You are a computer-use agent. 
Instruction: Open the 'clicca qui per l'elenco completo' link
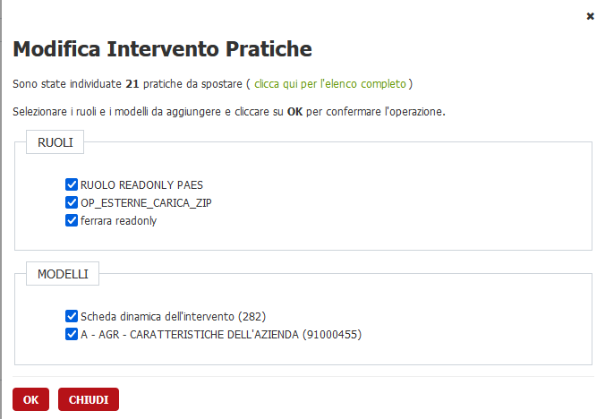330,84
